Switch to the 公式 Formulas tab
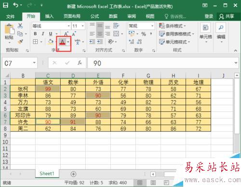The width and height of the screenshot is (241, 187). pos(94,16)
